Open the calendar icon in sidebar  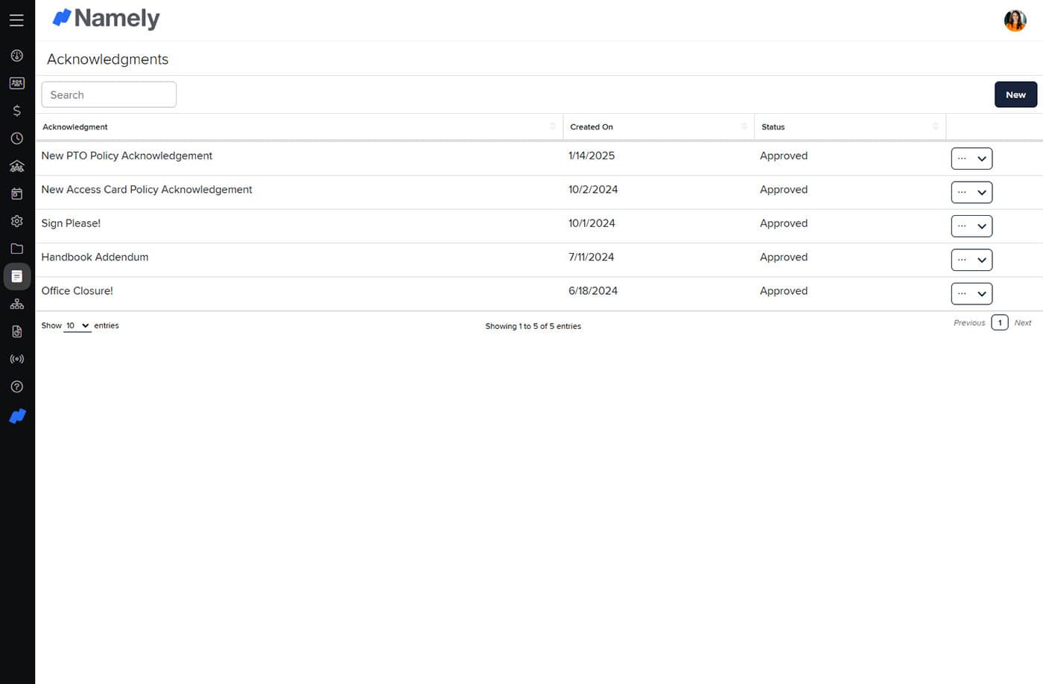[x=16, y=194]
